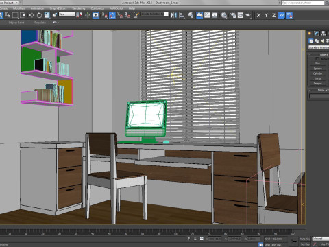Click the Select and Place tool
Image resolution: width=329 pixels, height=247 pixels.
point(55,15)
